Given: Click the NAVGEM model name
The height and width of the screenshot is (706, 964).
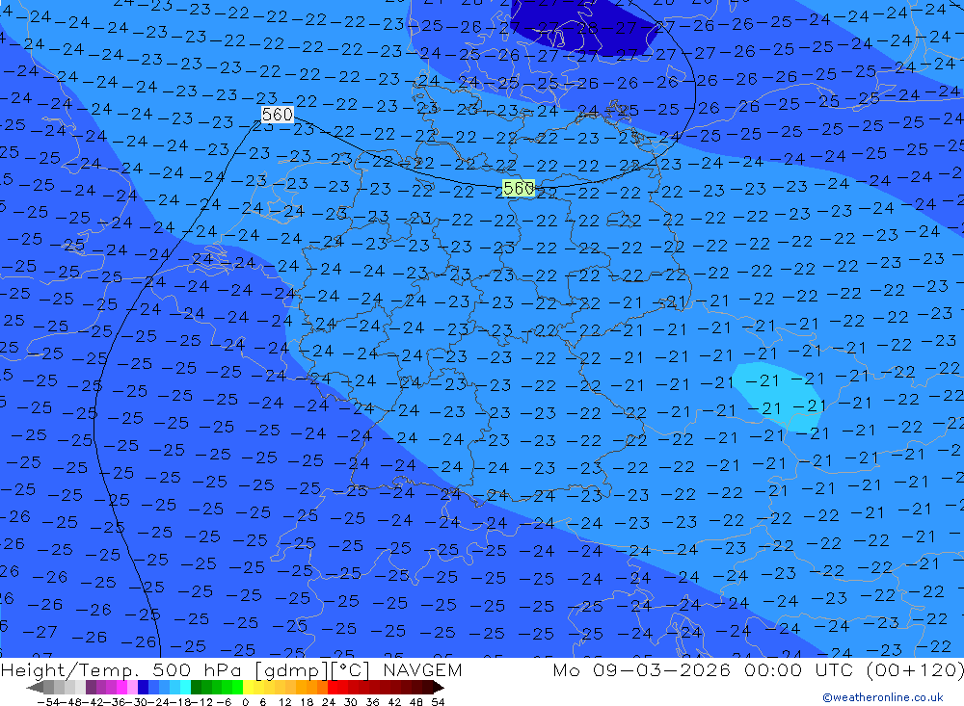Looking at the screenshot, I should click(x=422, y=669).
